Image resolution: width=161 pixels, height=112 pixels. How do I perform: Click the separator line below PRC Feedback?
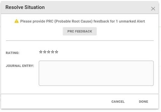80,41
